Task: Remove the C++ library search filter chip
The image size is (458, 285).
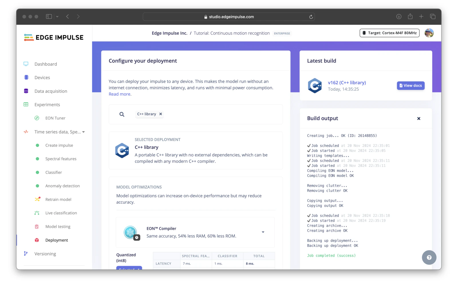Action: [x=161, y=114]
